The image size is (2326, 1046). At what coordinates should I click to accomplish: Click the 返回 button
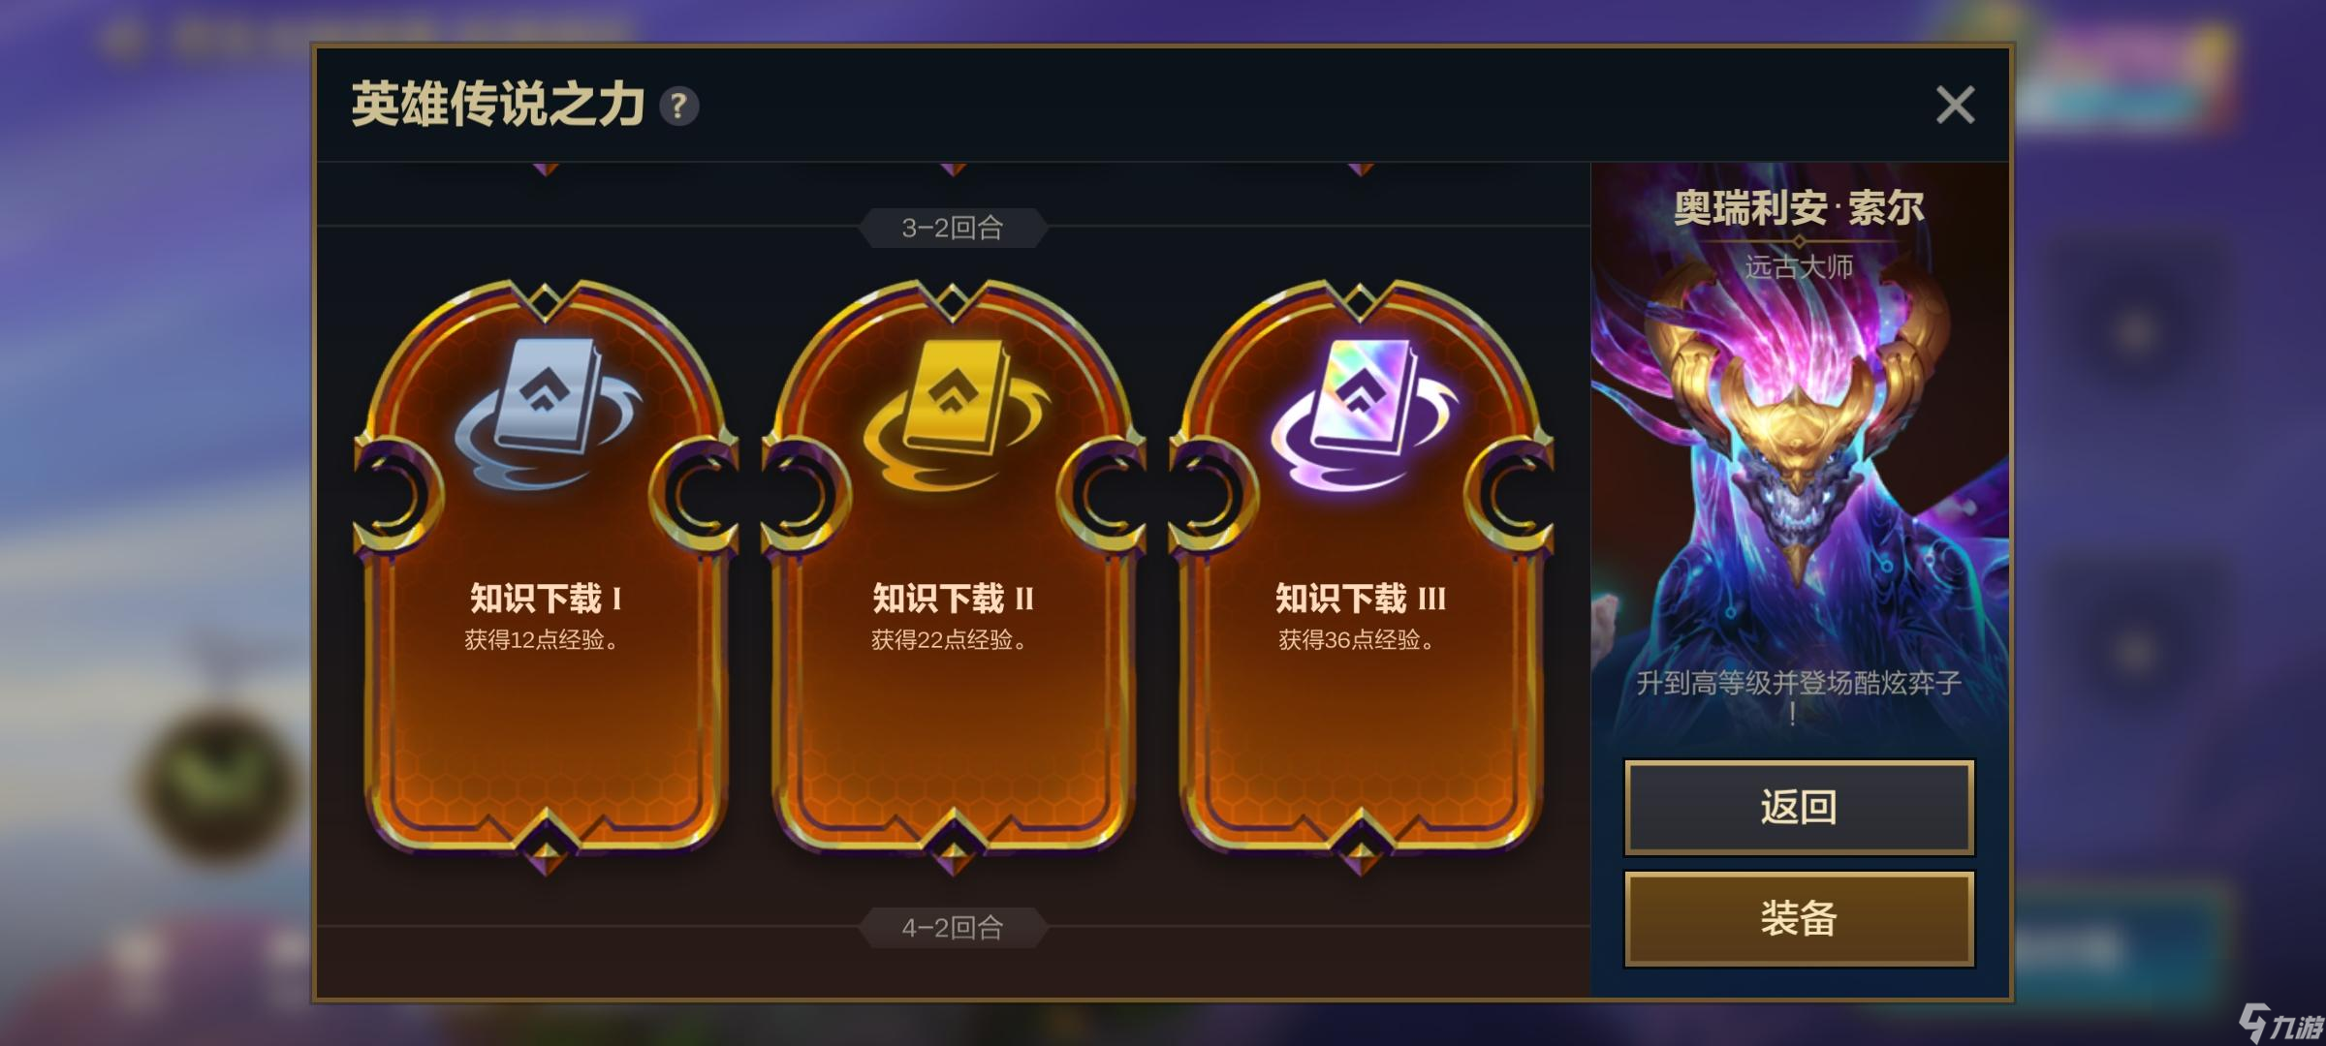pos(1799,807)
